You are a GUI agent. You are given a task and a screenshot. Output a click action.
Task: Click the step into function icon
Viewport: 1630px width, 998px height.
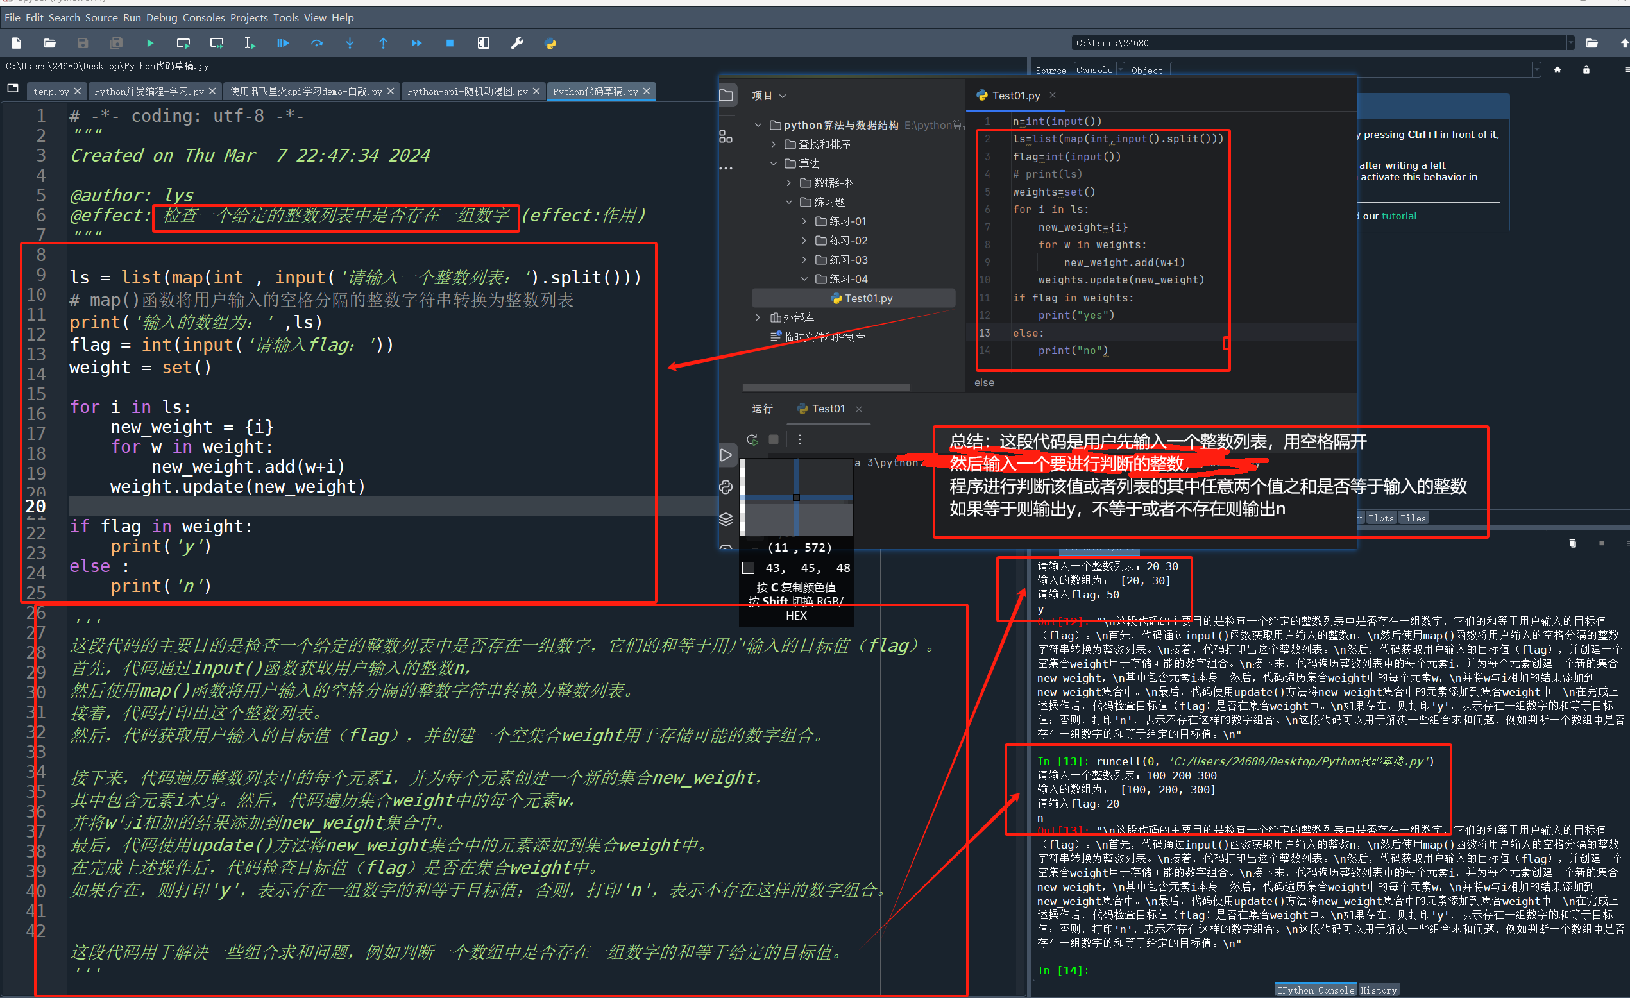point(350,43)
